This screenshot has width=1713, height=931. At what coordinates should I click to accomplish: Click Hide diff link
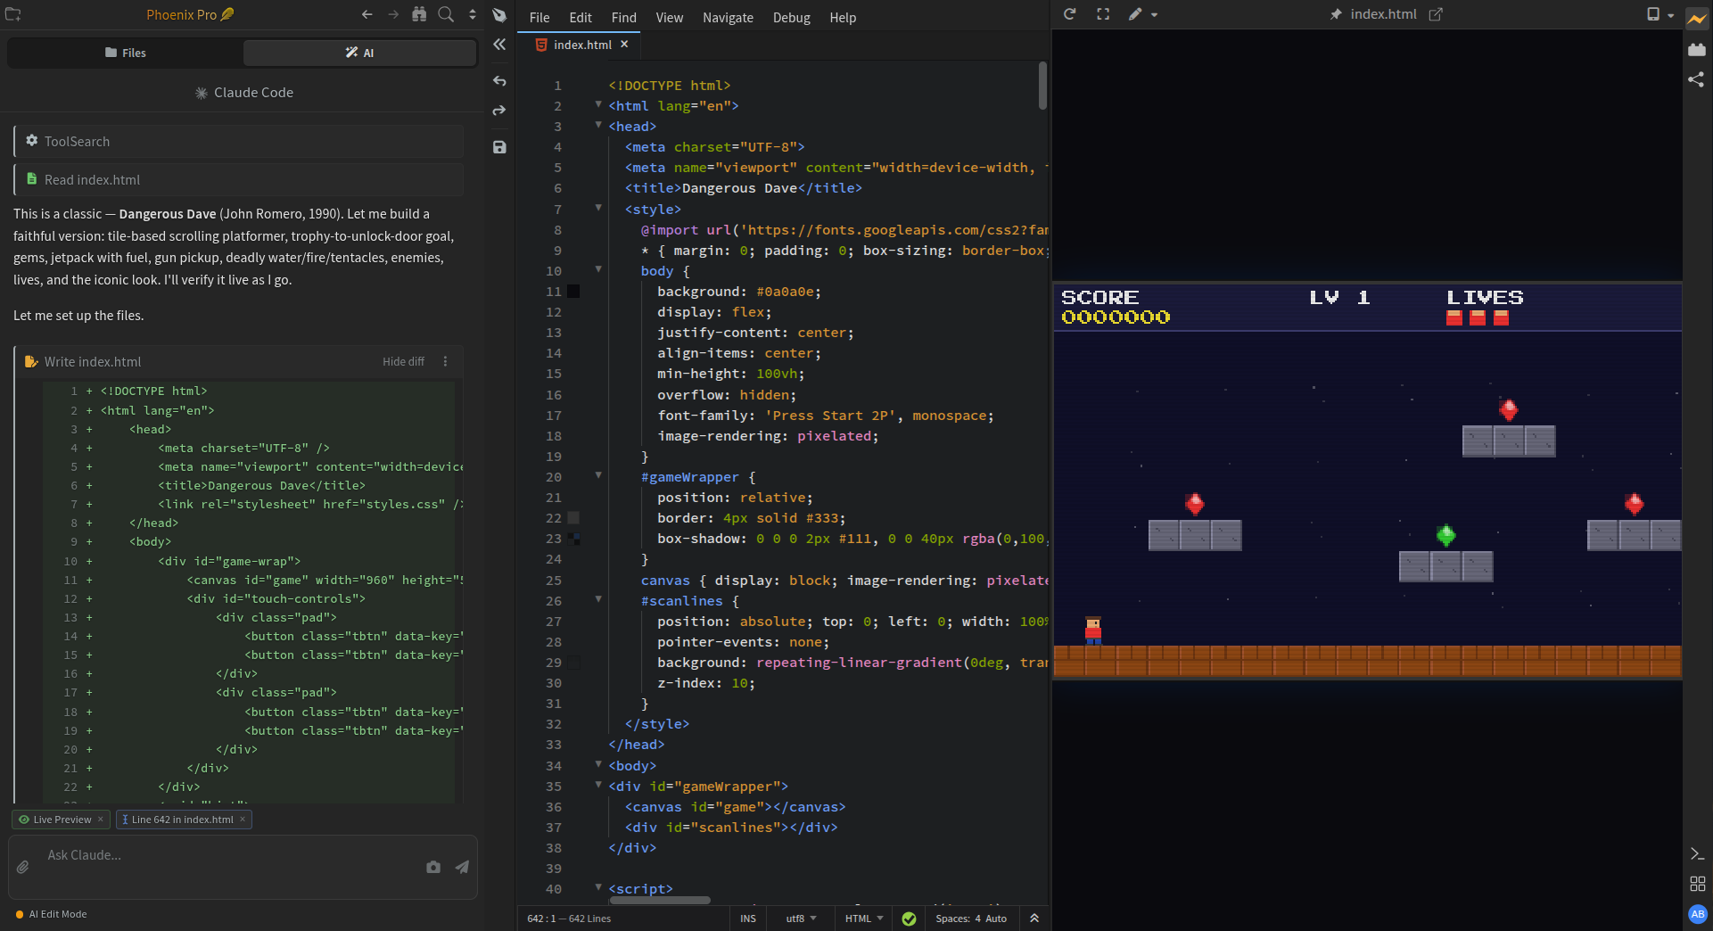click(x=403, y=362)
